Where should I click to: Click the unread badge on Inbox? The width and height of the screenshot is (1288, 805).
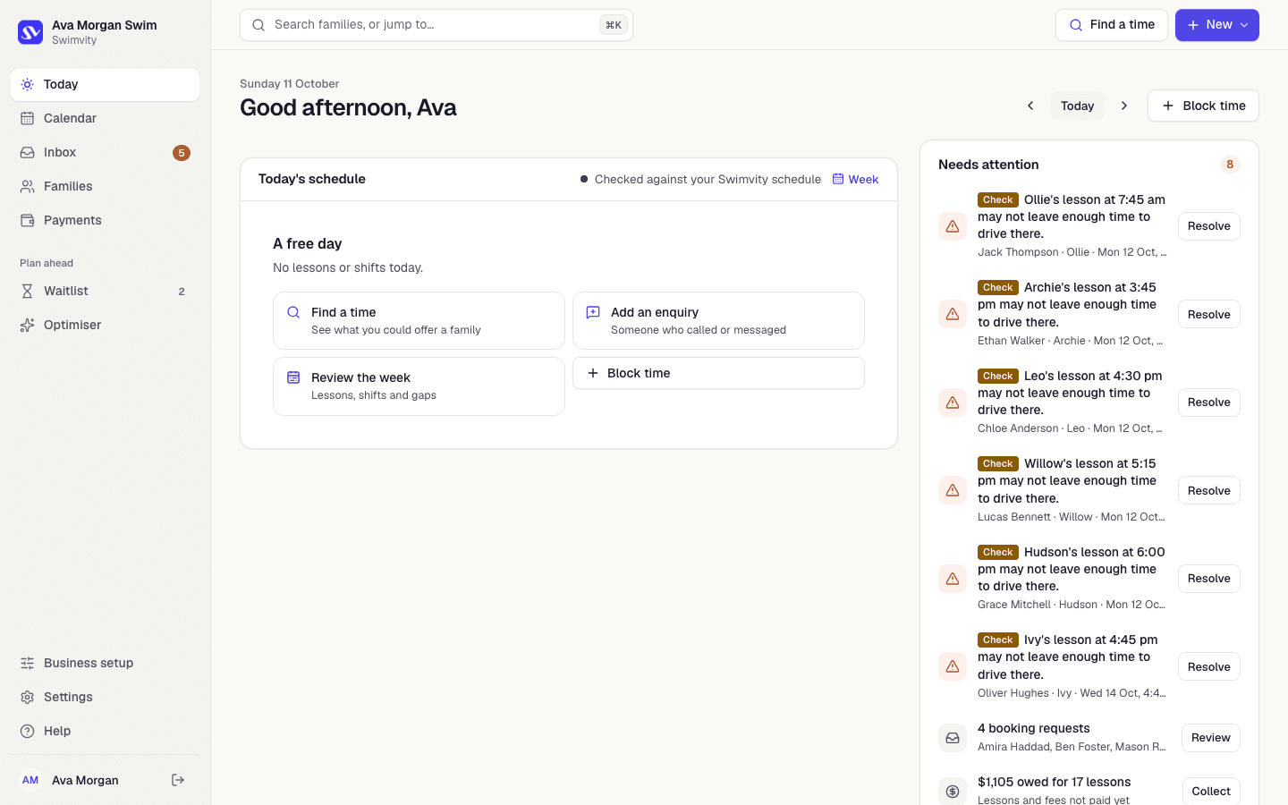182,153
